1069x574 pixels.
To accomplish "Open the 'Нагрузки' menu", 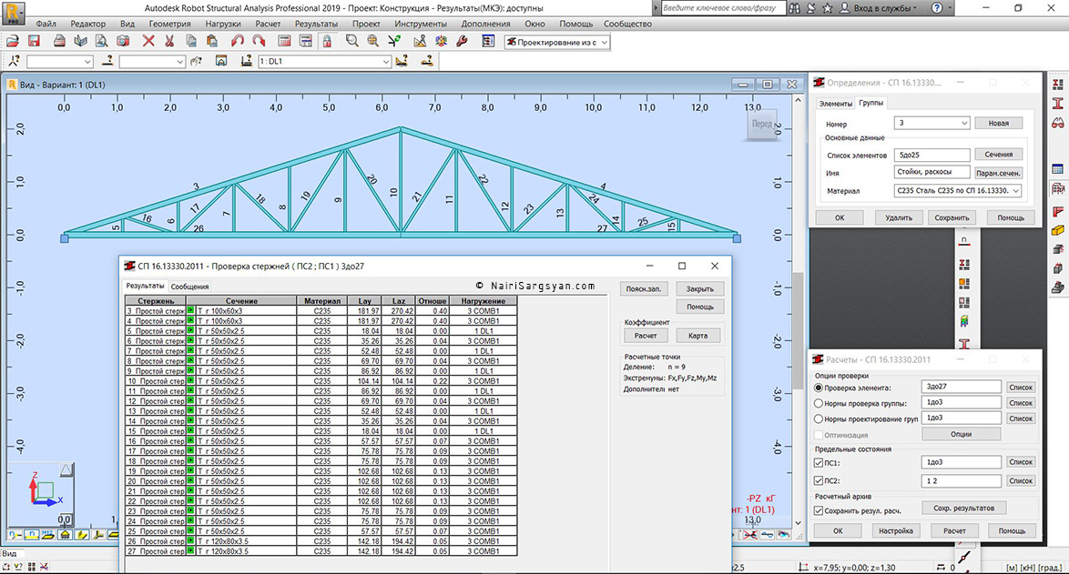I will [223, 24].
